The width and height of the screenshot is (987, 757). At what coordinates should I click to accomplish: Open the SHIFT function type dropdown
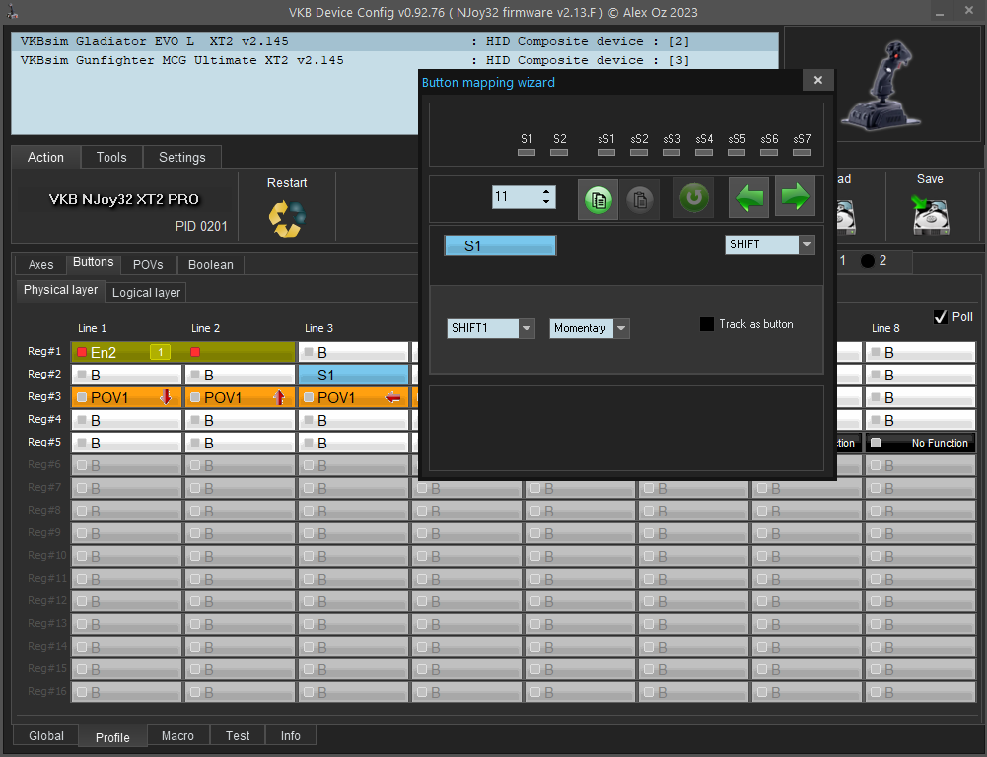click(x=807, y=245)
